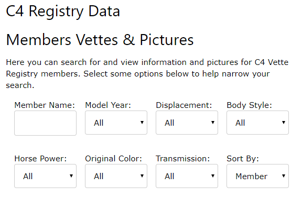Expand the Original Color selector
Image resolution: width=302 pixels, height=198 pixels.
(116, 176)
